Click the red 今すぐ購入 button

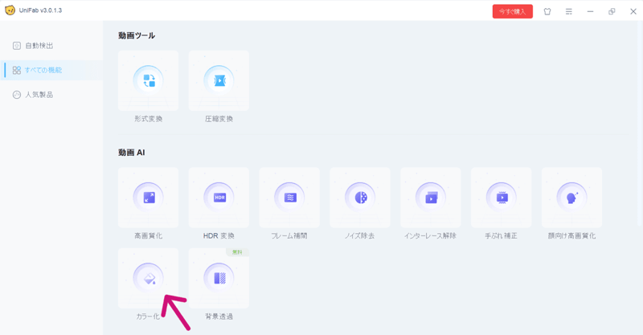pos(513,11)
